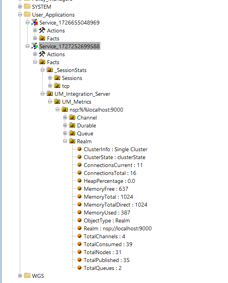The height and width of the screenshot is (283, 228).
Task: Click the red stopped service icon for Service_1726655048969
Action: (x=35, y=23)
